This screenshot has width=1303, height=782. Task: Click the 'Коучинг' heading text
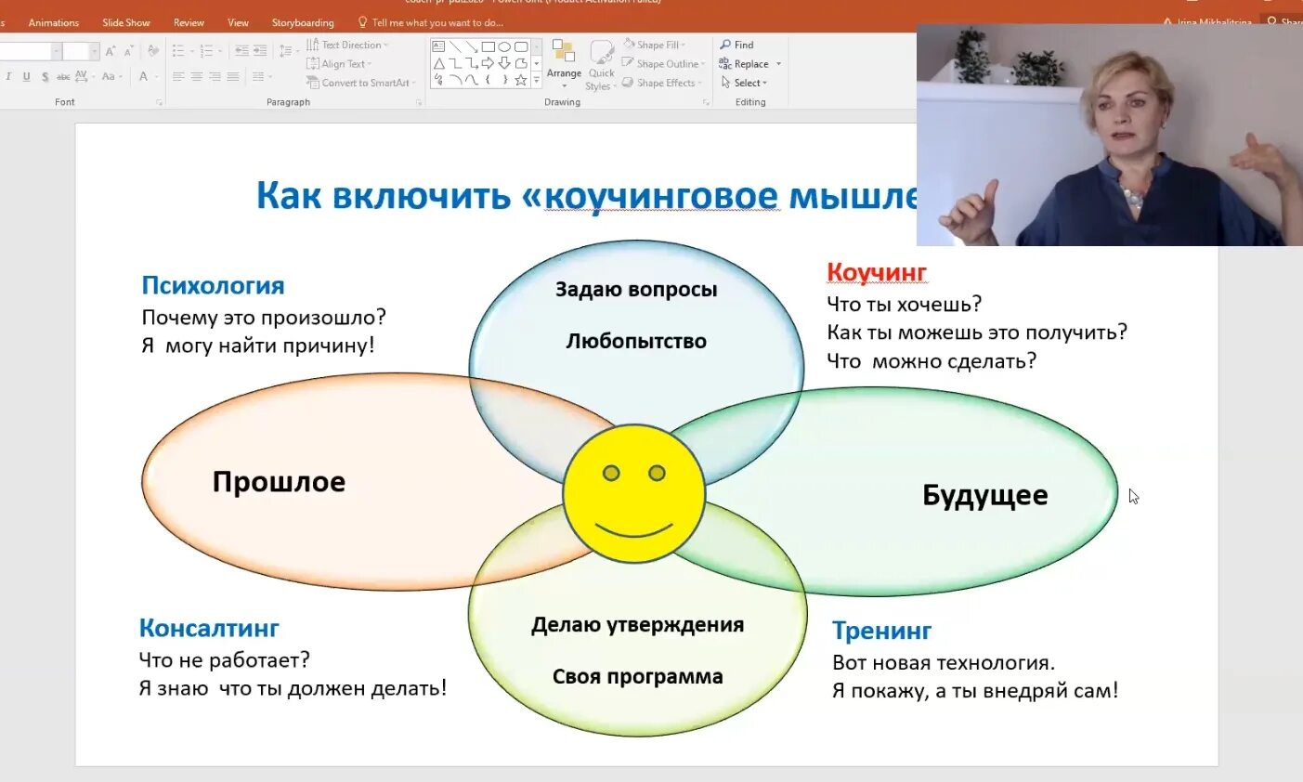(x=877, y=272)
